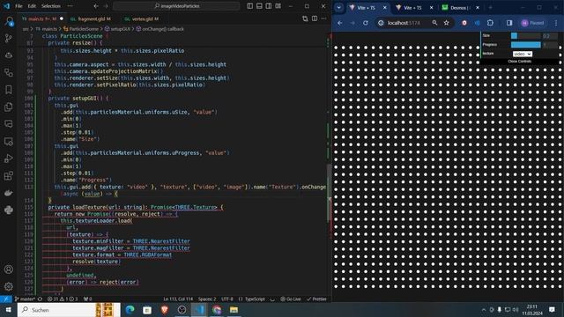Open the browser tab search dropdown

coord(339,8)
